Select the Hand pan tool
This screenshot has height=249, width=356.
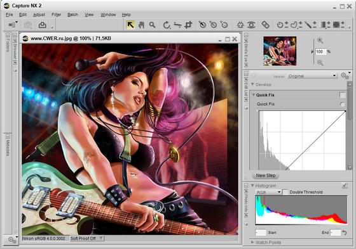141,25
